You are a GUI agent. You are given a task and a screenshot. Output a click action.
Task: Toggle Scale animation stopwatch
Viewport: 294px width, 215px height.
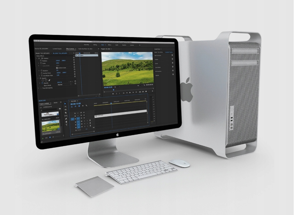[41, 63]
